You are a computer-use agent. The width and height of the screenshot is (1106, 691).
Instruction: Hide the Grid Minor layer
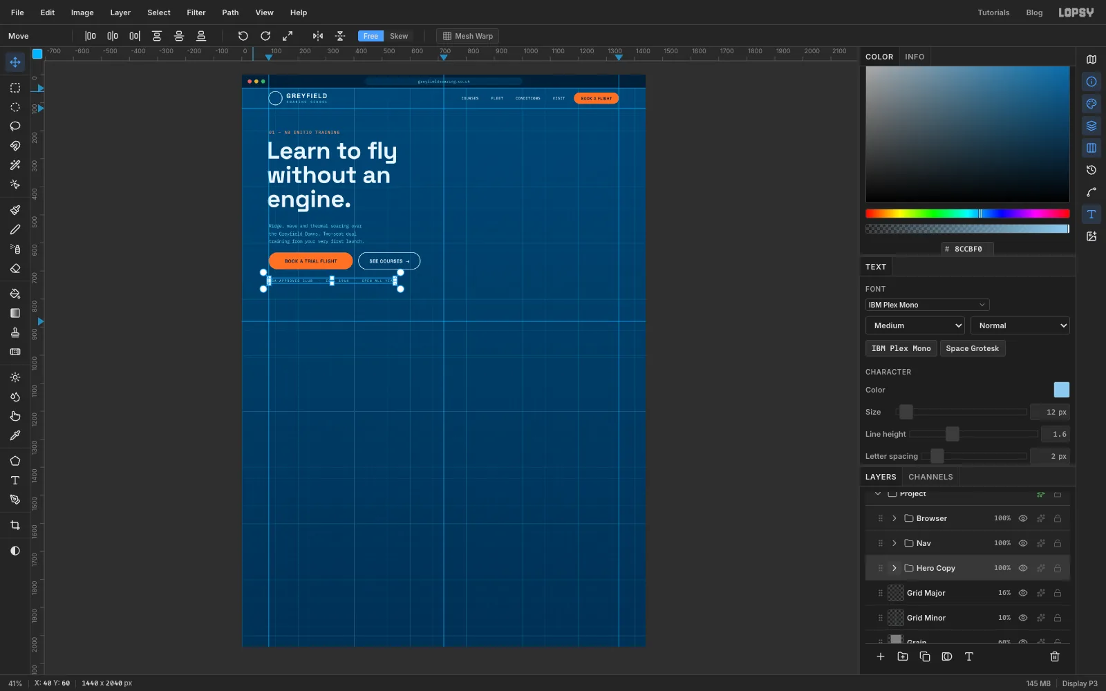(1023, 618)
